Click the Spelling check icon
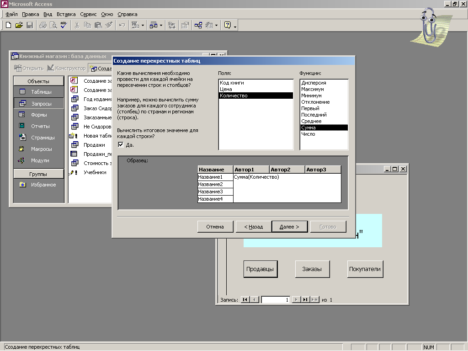The height and width of the screenshot is (351, 468). 64,26
